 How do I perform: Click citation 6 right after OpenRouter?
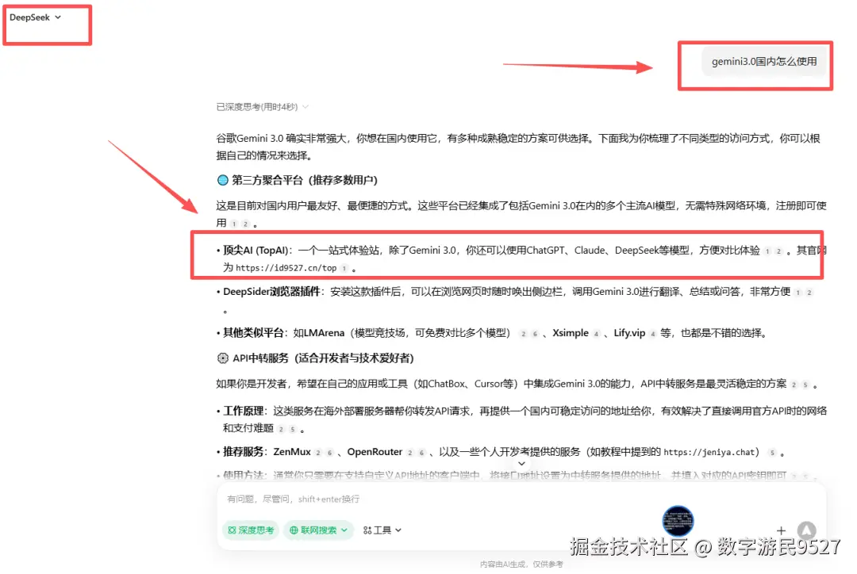421,453
